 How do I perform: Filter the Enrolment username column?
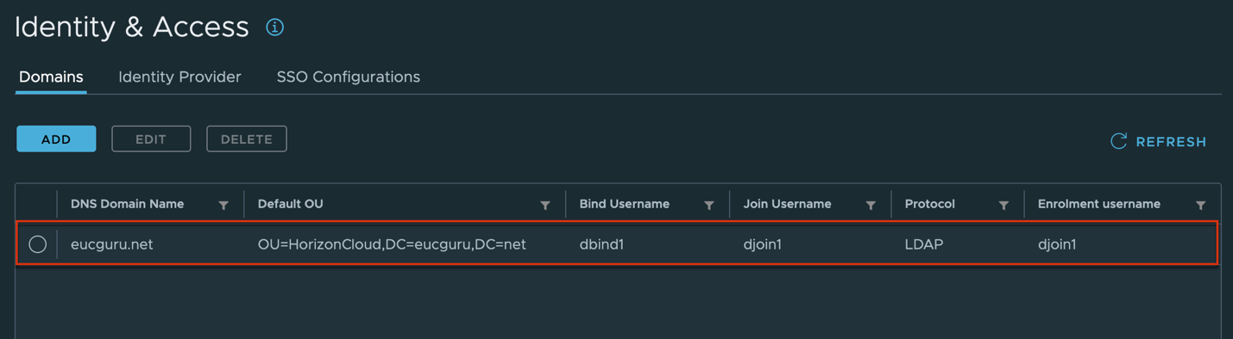click(1200, 205)
